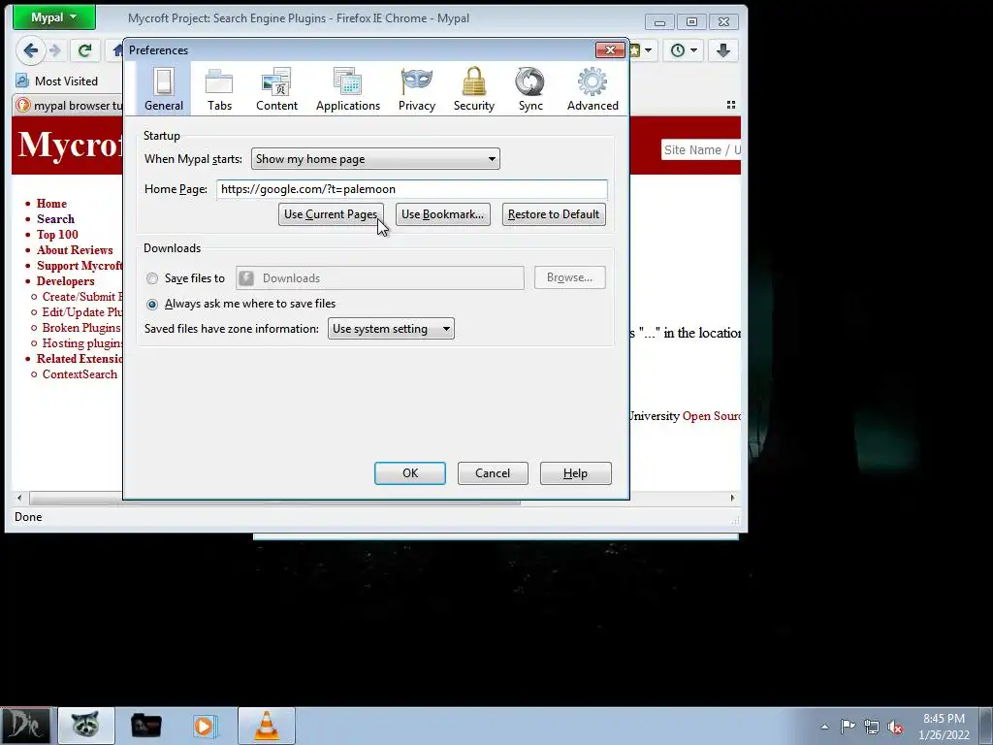993x745 pixels.
Task: Open the Content preferences pane
Action: pyautogui.click(x=276, y=89)
